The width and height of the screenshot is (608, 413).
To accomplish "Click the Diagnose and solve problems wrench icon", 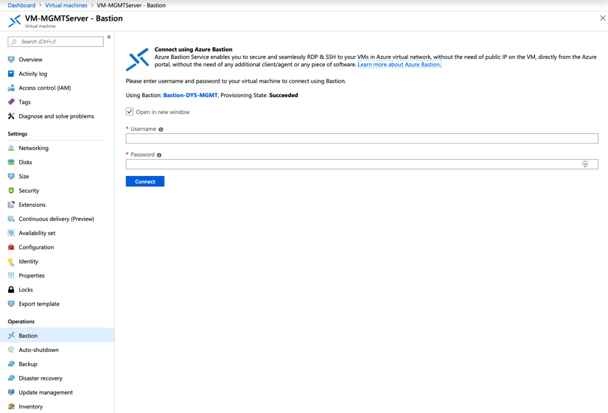I will pyautogui.click(x=11, y=116).
